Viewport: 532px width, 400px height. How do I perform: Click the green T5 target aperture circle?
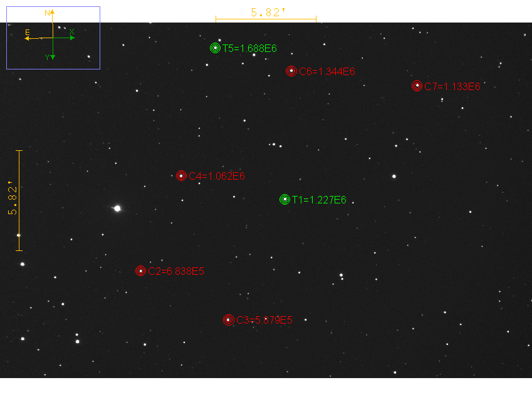coord(215,48)
